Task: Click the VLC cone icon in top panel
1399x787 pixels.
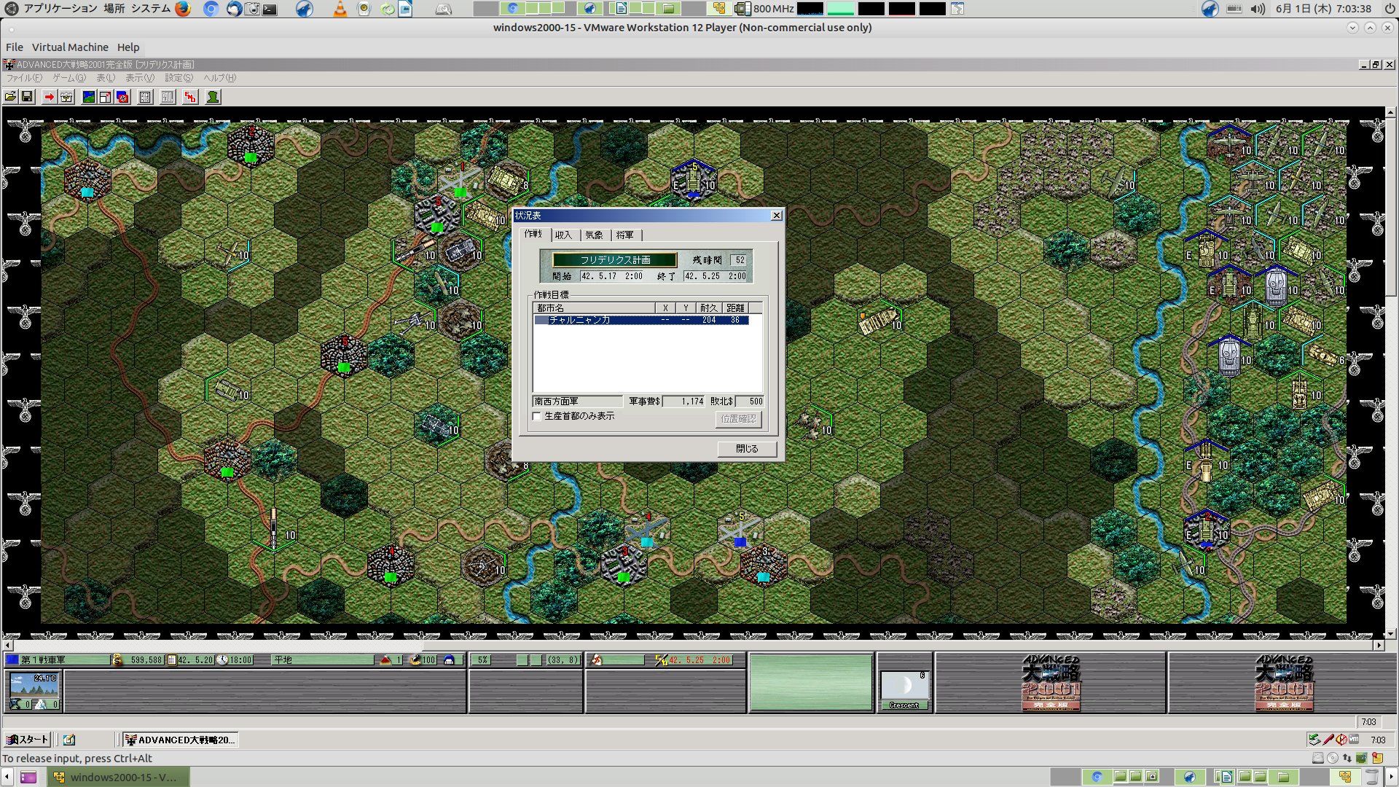Action: point(340,9)
